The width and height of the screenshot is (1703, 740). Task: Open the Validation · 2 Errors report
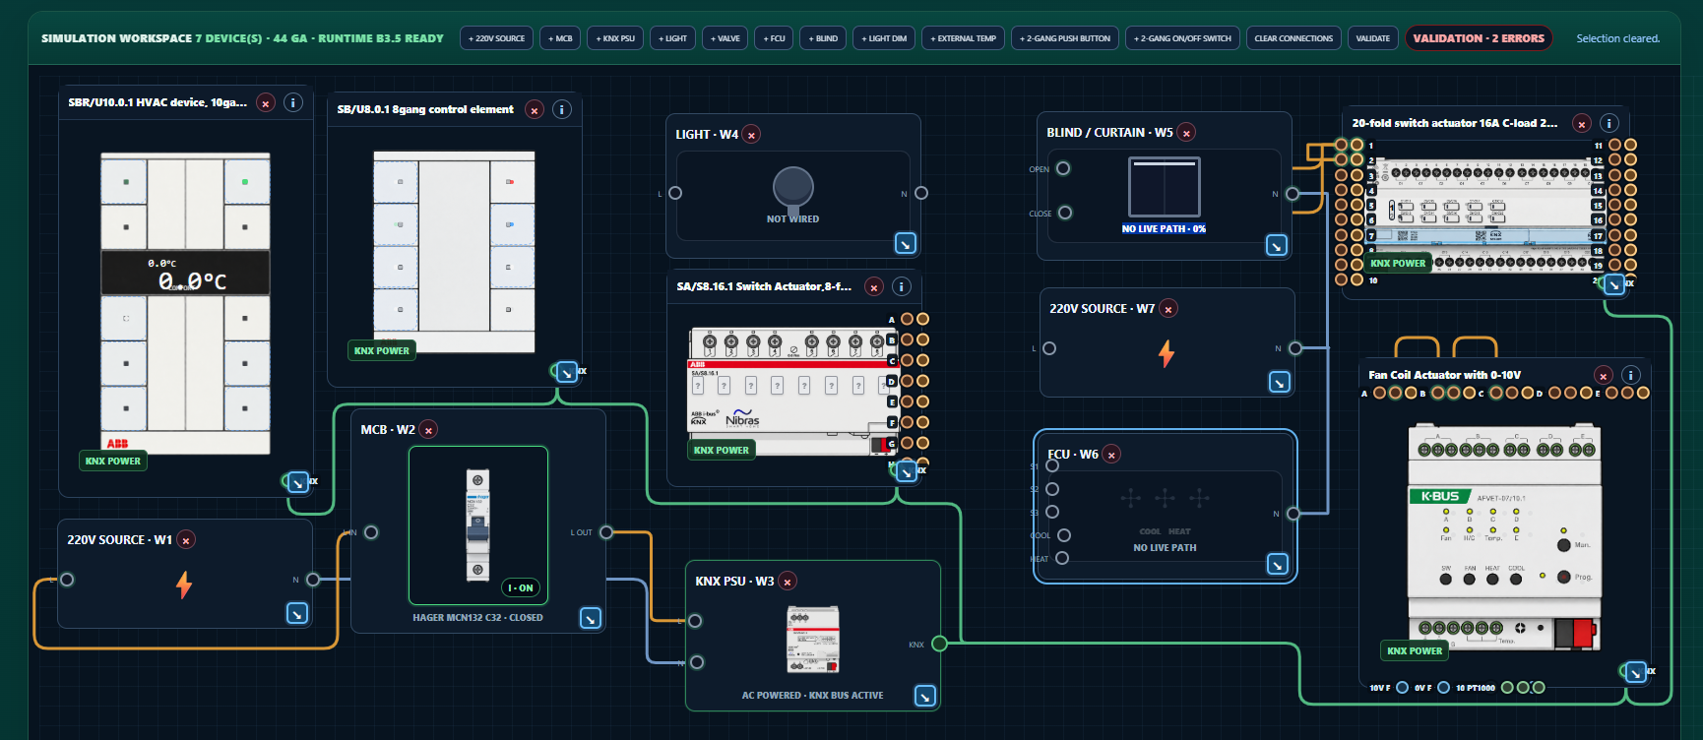pos(1479,38)
